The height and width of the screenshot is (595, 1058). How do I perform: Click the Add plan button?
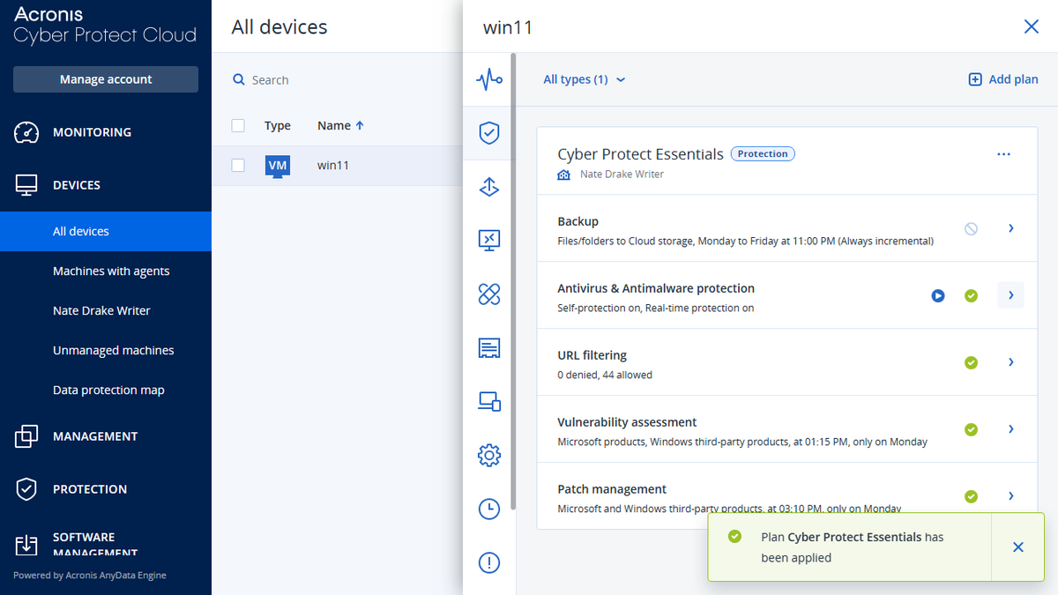(1002, 78)
